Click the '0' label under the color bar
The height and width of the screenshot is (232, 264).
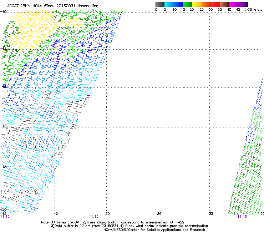(x=156, y=10)
